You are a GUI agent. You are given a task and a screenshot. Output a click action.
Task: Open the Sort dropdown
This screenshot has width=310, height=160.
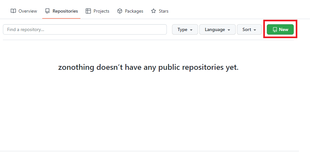pos(249,29)
